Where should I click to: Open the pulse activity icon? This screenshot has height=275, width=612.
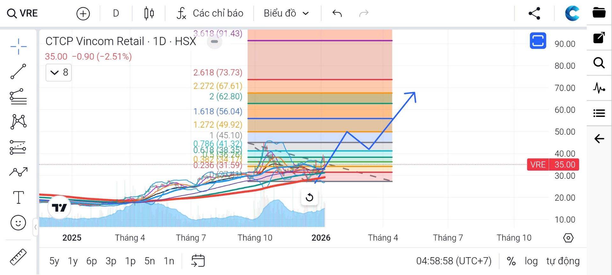(x=599, y=88)
